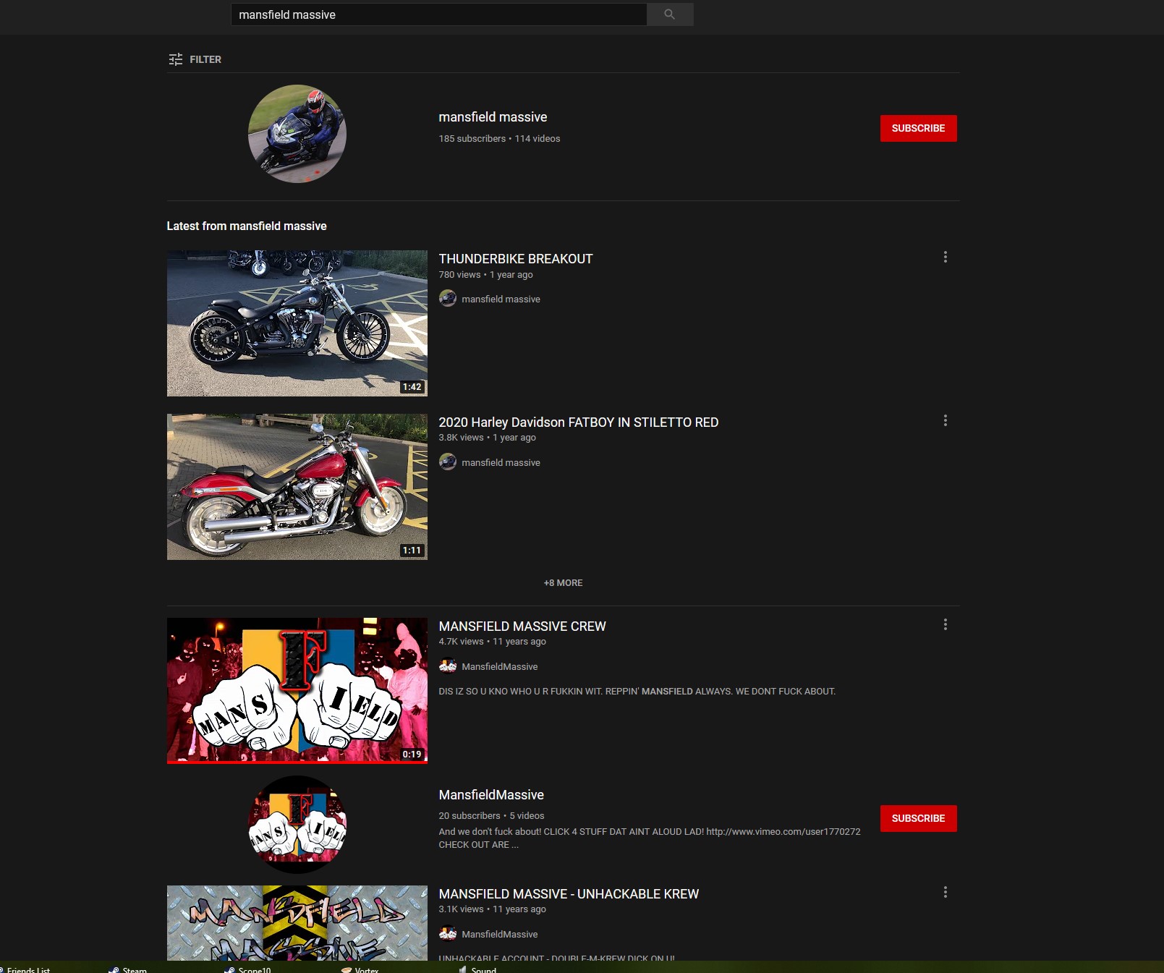Subscribe to the MansfieldMassive channel
Viewport: 1164px width, 973px height.
click(918, 818)
